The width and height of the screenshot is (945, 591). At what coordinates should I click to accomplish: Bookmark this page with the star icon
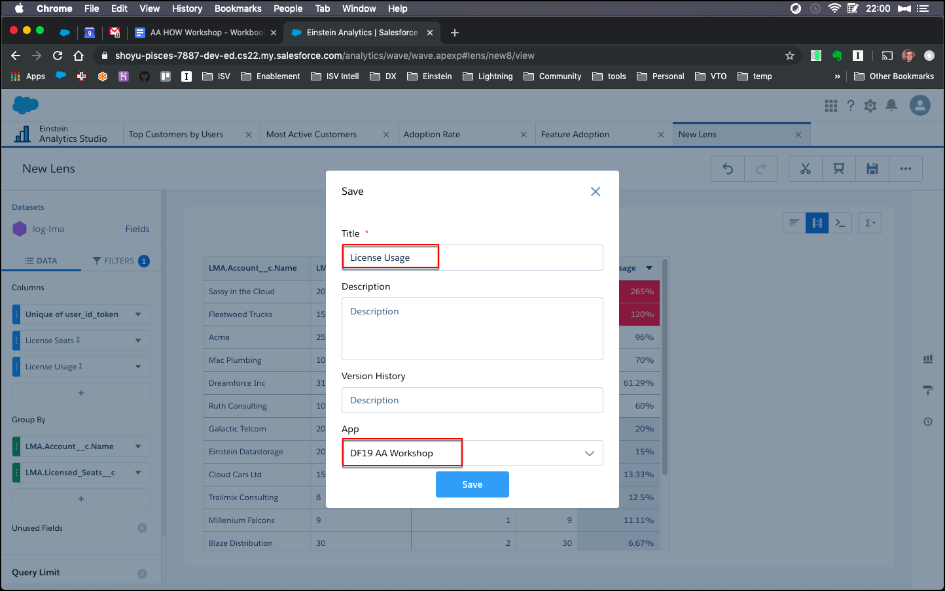(790, 56)
